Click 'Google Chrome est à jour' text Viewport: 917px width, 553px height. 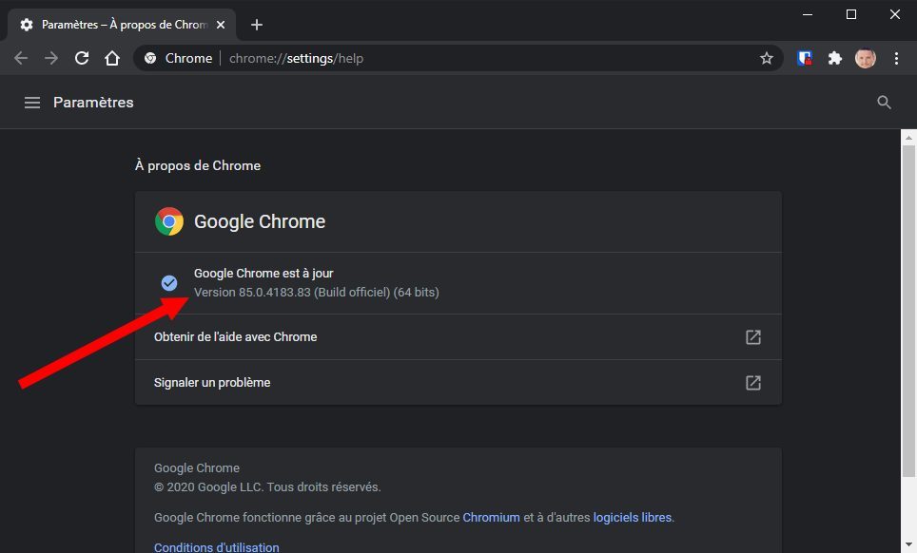click(263, 274)
